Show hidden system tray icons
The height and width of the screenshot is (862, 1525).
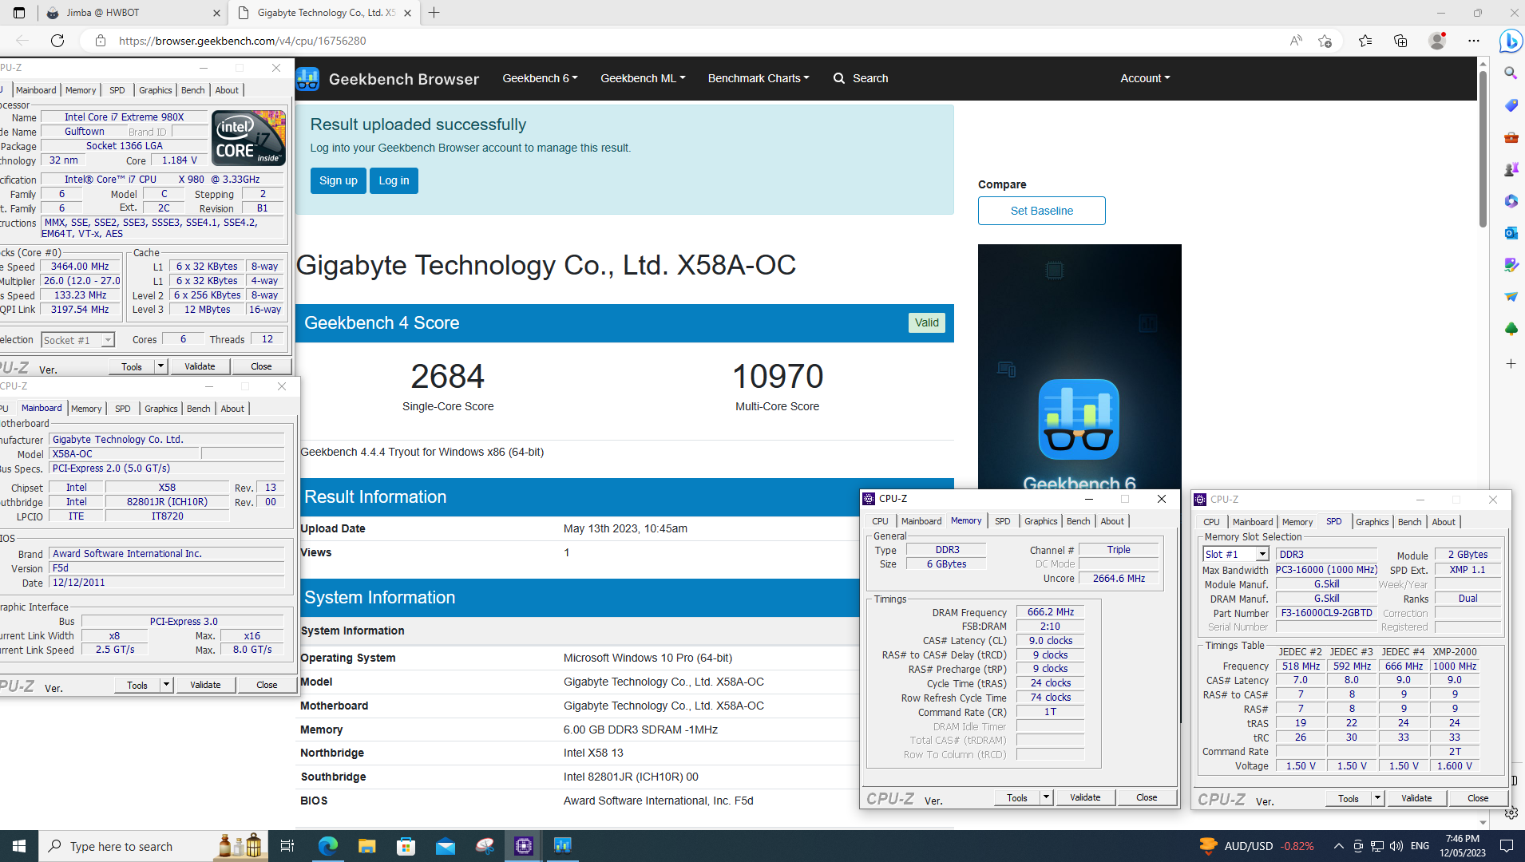coord(1339,846)
